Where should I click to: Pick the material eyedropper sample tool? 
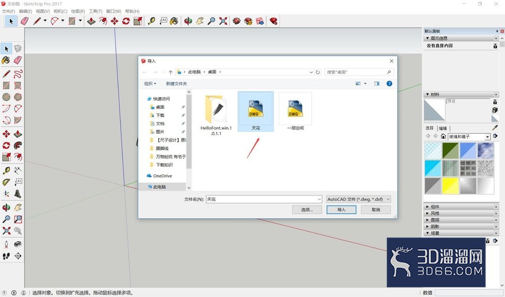pyautogui.click(x=495, y=128)
